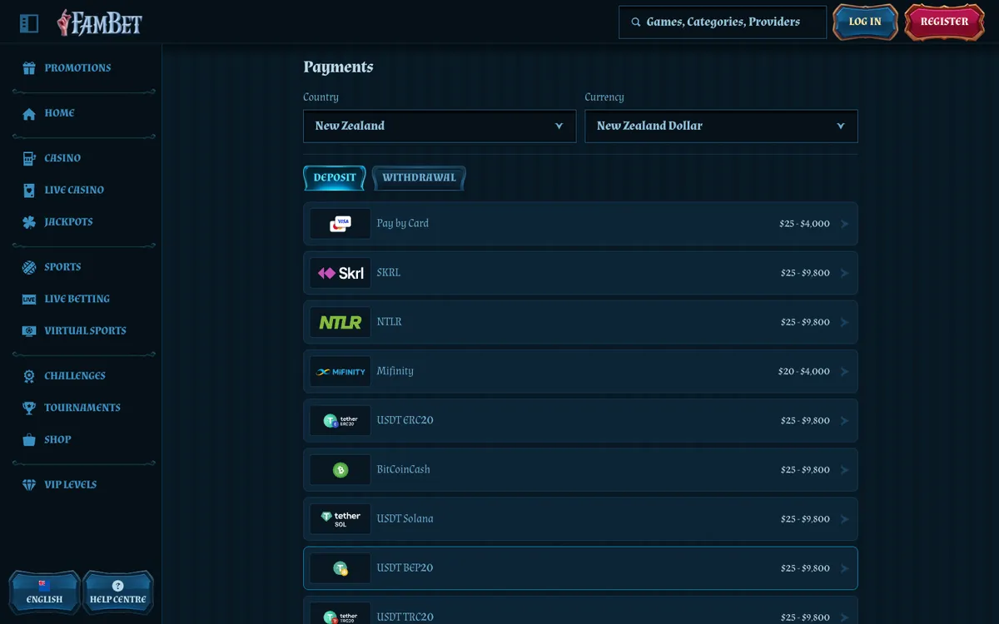Click the Register button
Image resolution: width=999 pixels, height=624 pixels.
(944, 22)
